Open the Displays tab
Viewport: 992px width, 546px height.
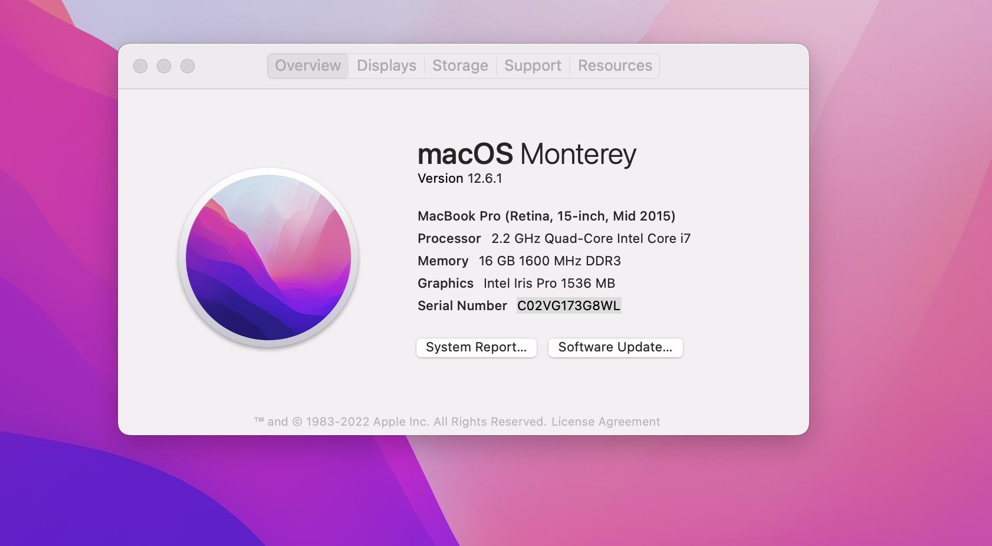pos(386,65)
